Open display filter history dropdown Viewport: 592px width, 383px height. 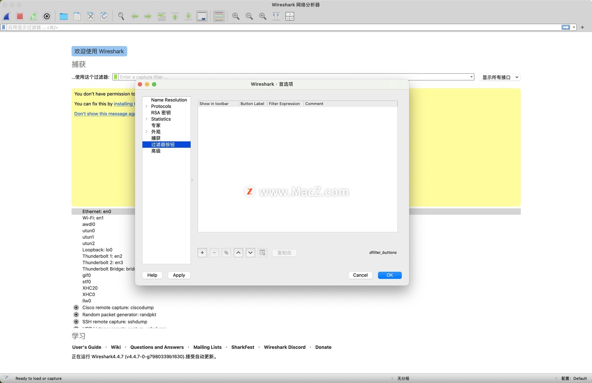[x=574, y=27]
